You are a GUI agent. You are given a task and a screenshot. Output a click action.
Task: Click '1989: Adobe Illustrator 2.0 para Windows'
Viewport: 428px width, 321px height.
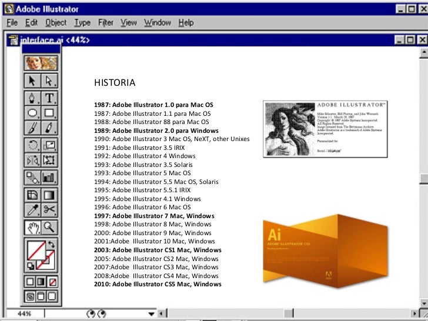click(x=156, y=131)
